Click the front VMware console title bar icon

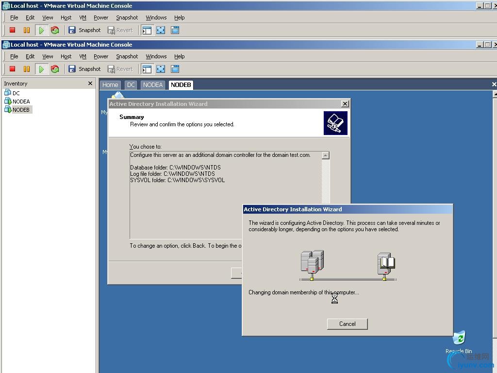(6, 45)
